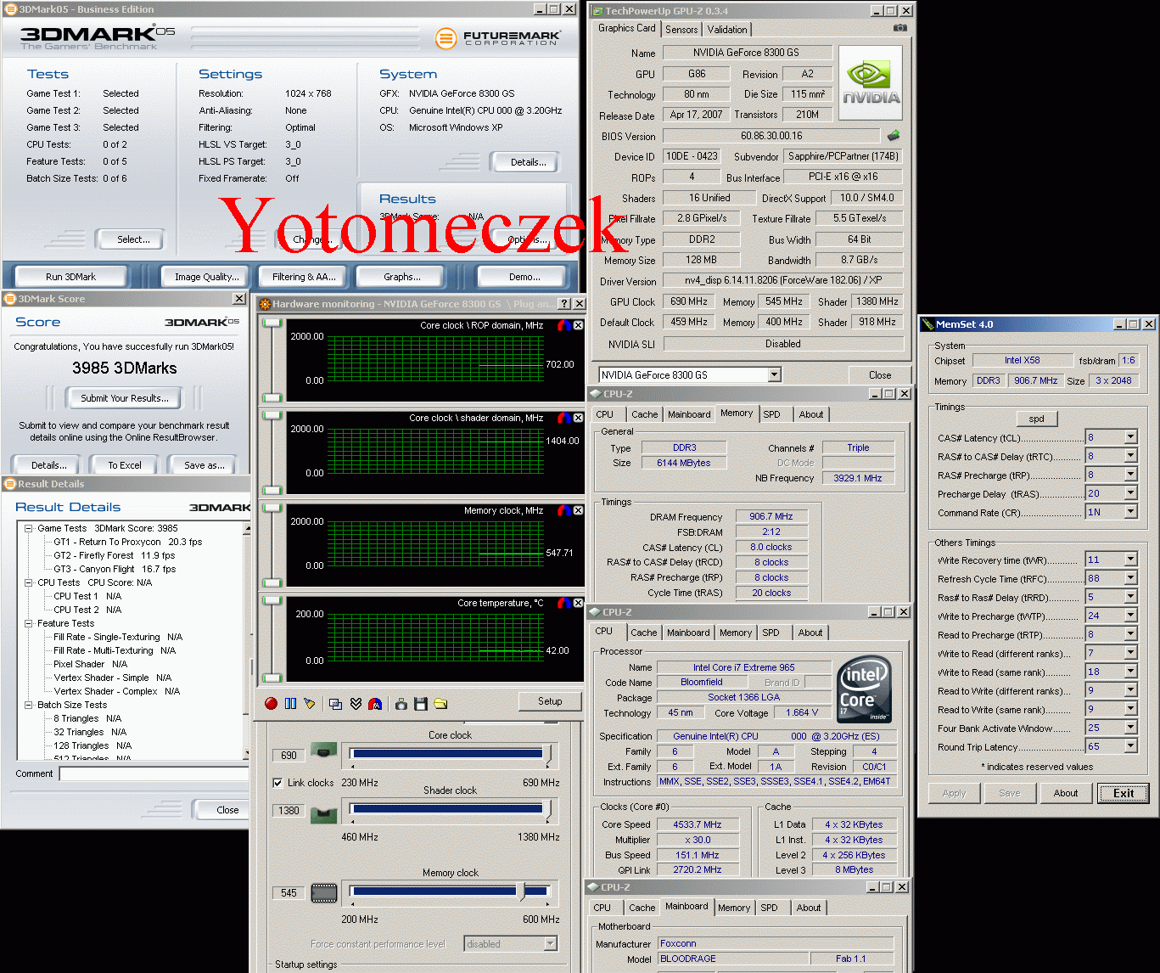This screenshot has width=1160, height=973.
Task: Clear monitoring history with the brush icon
Action: click(x=310, y=703)
